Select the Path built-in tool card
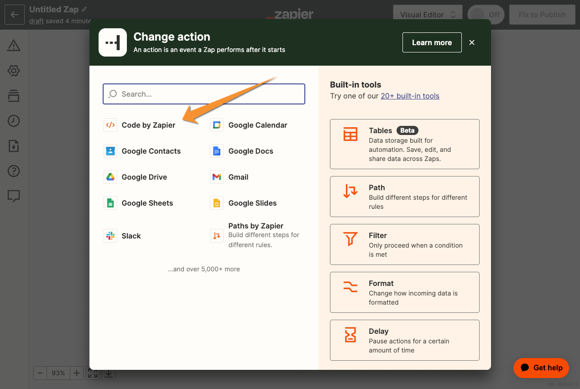 (x=405, y=197)
